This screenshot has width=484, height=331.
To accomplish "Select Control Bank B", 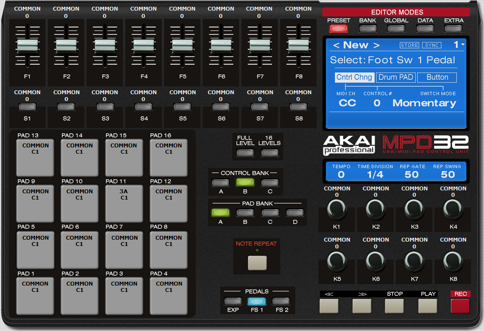I will point(245,183).
